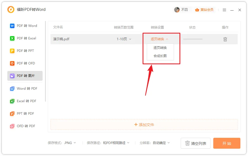This screenshot has width=248, height=156.
Task: Click the 添加文件 add file area
Action: pos(144,125)
